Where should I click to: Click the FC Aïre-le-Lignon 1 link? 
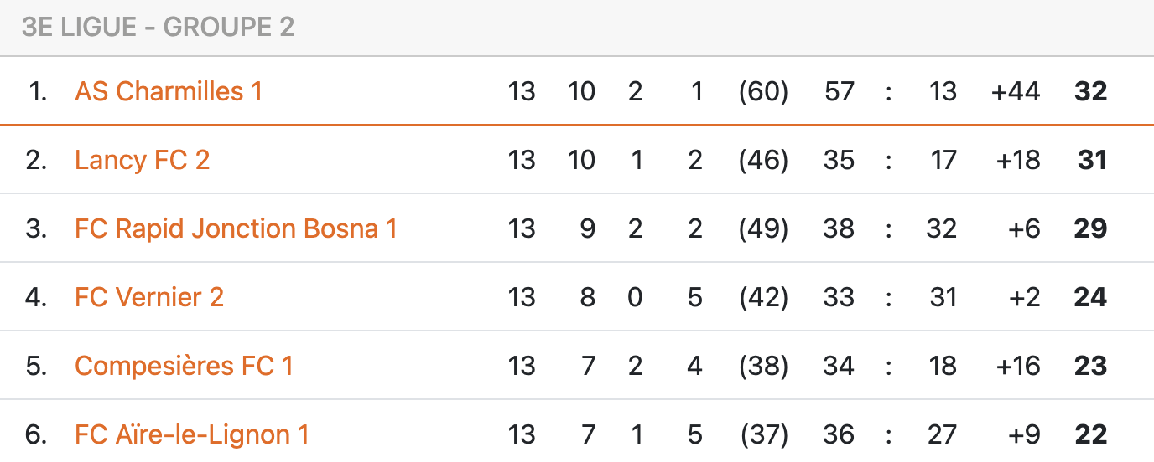click(192, 434)
